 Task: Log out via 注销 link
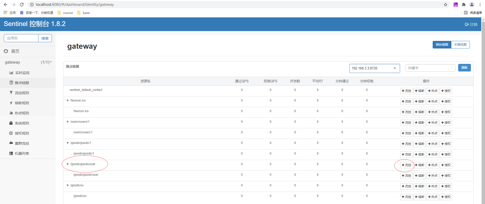tap(471, 24)
